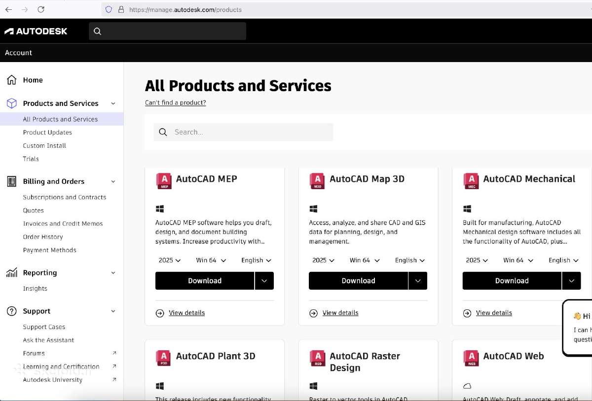Collapse the Products and Services section chevron
The height and width of the screenshot is (401, 592).
coord(113,103)
